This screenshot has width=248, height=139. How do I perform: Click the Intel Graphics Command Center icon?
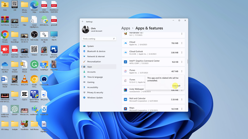pos(125,62)
